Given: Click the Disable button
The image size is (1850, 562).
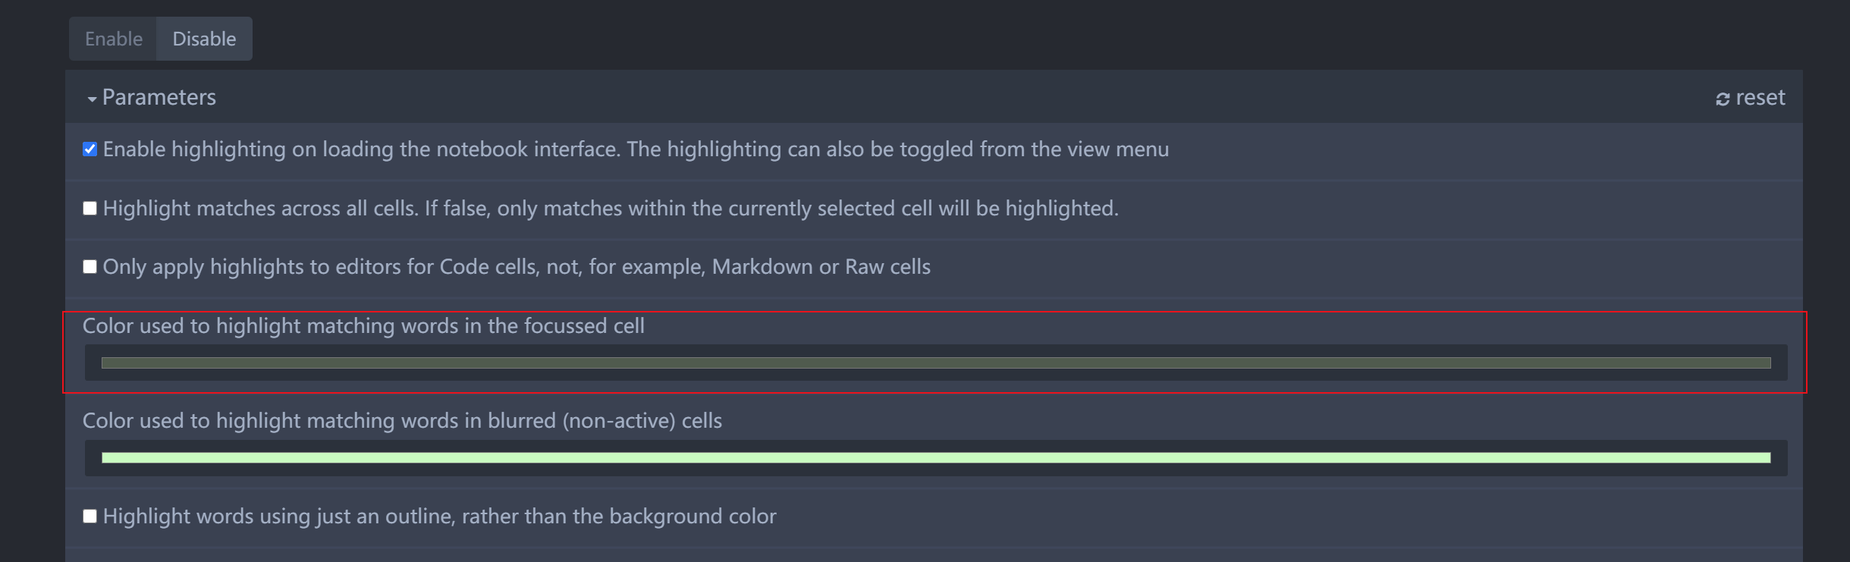Looking at the screenshot, I should (204, 39).
